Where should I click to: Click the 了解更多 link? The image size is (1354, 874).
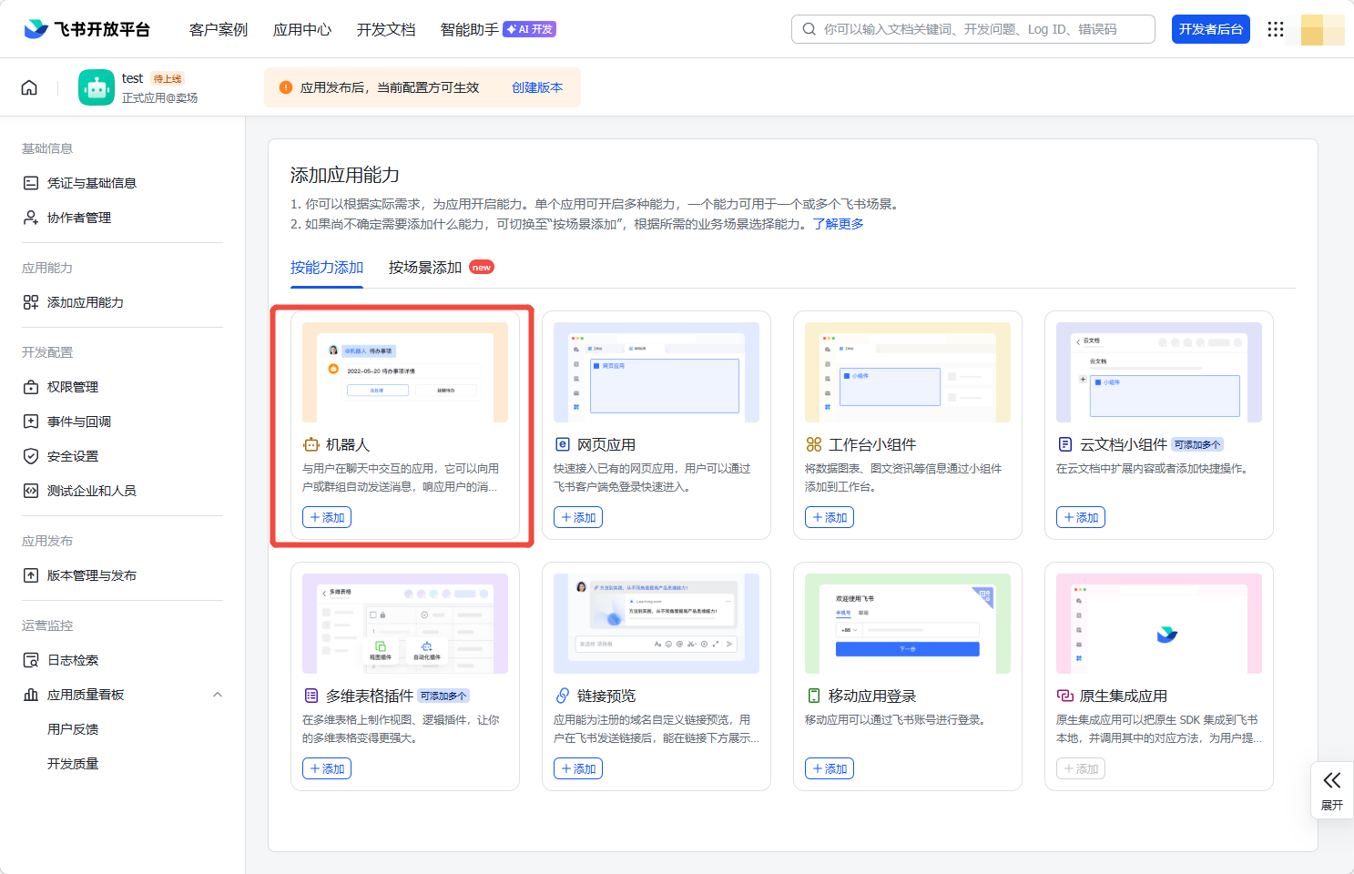[x=838, y=224]
